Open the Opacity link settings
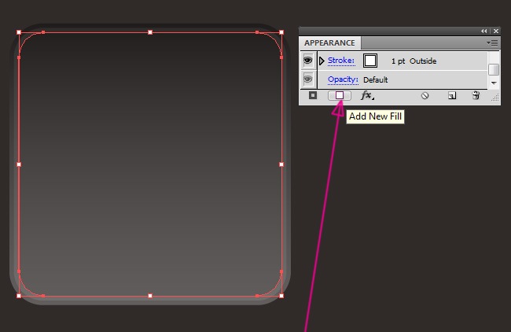The image size is (511, 332). pyautogui.click(x=343, y=79)
